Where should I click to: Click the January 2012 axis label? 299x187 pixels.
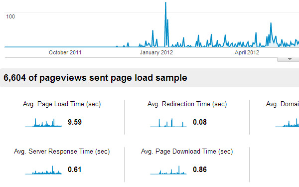(156, 52)
